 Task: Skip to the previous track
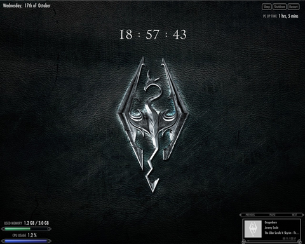click(x=250, y=215)
